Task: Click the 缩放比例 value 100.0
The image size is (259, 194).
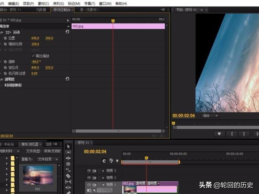Action: pos(35,44)
